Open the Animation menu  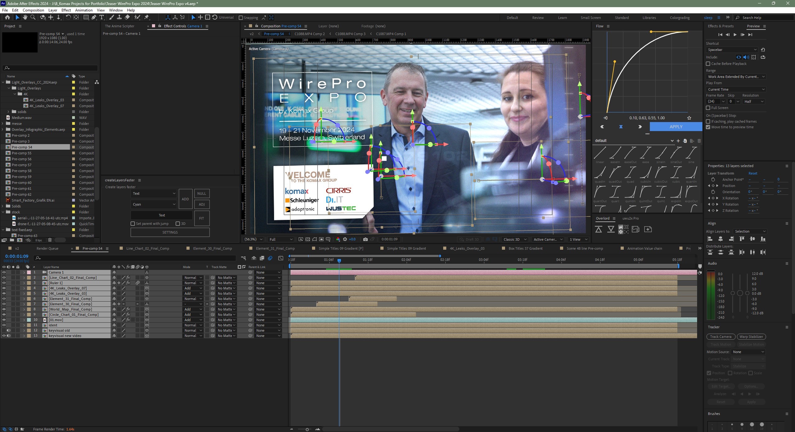click(x=84, y=10)
